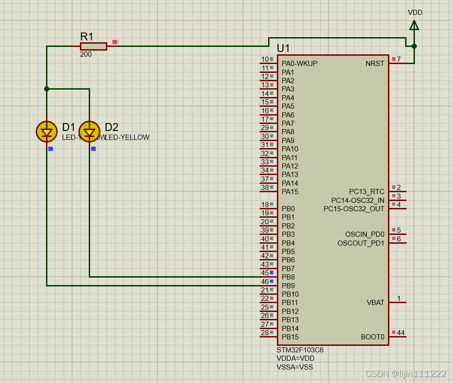Click the BOOT0 pin label

pos(373,337)
